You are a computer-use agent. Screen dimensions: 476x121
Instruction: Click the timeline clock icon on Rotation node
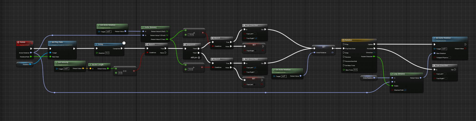tap(343, 40)
